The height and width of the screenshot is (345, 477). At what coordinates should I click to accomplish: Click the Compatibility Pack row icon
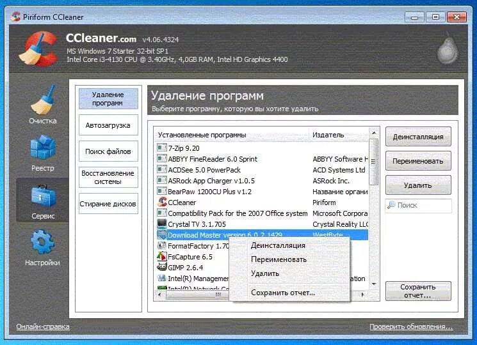point(161,213)
